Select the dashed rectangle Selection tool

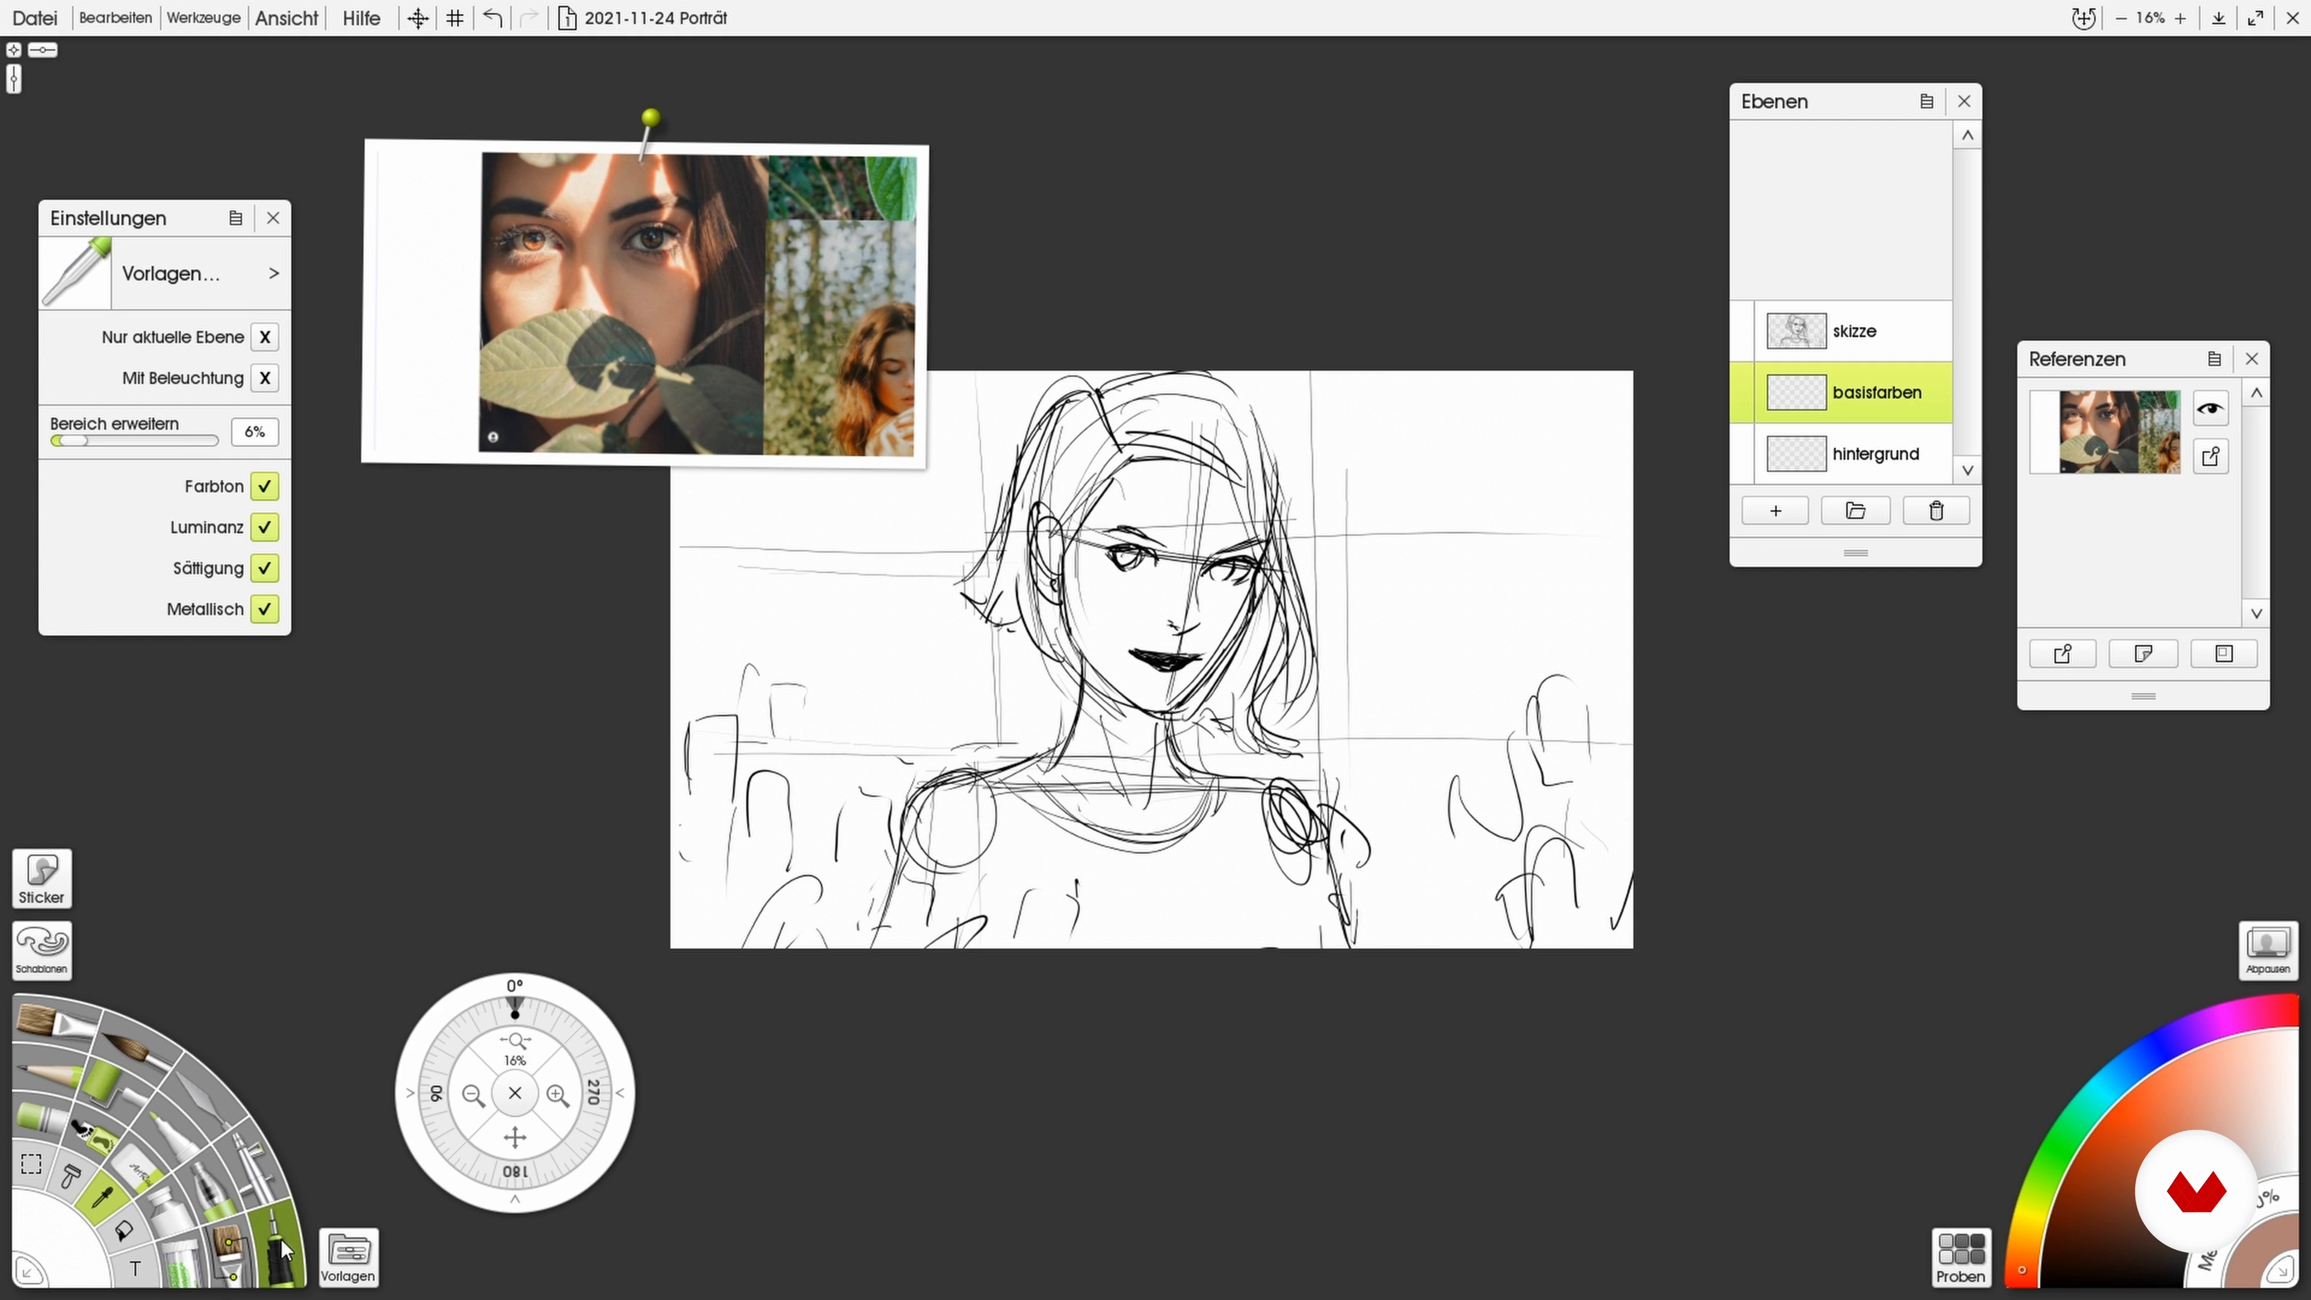click(31, 1163)
